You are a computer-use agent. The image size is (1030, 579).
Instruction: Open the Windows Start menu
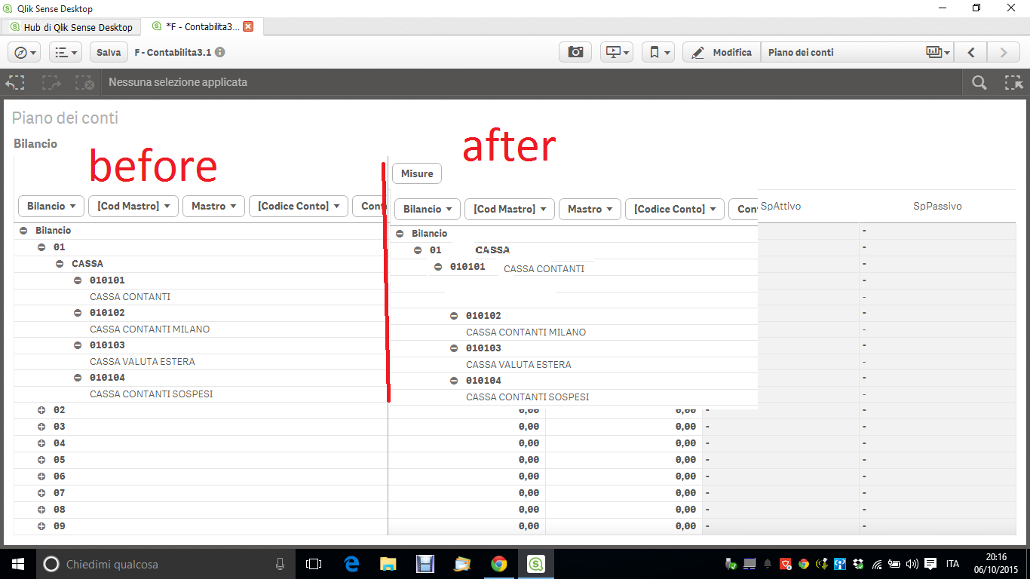point(17,564)
